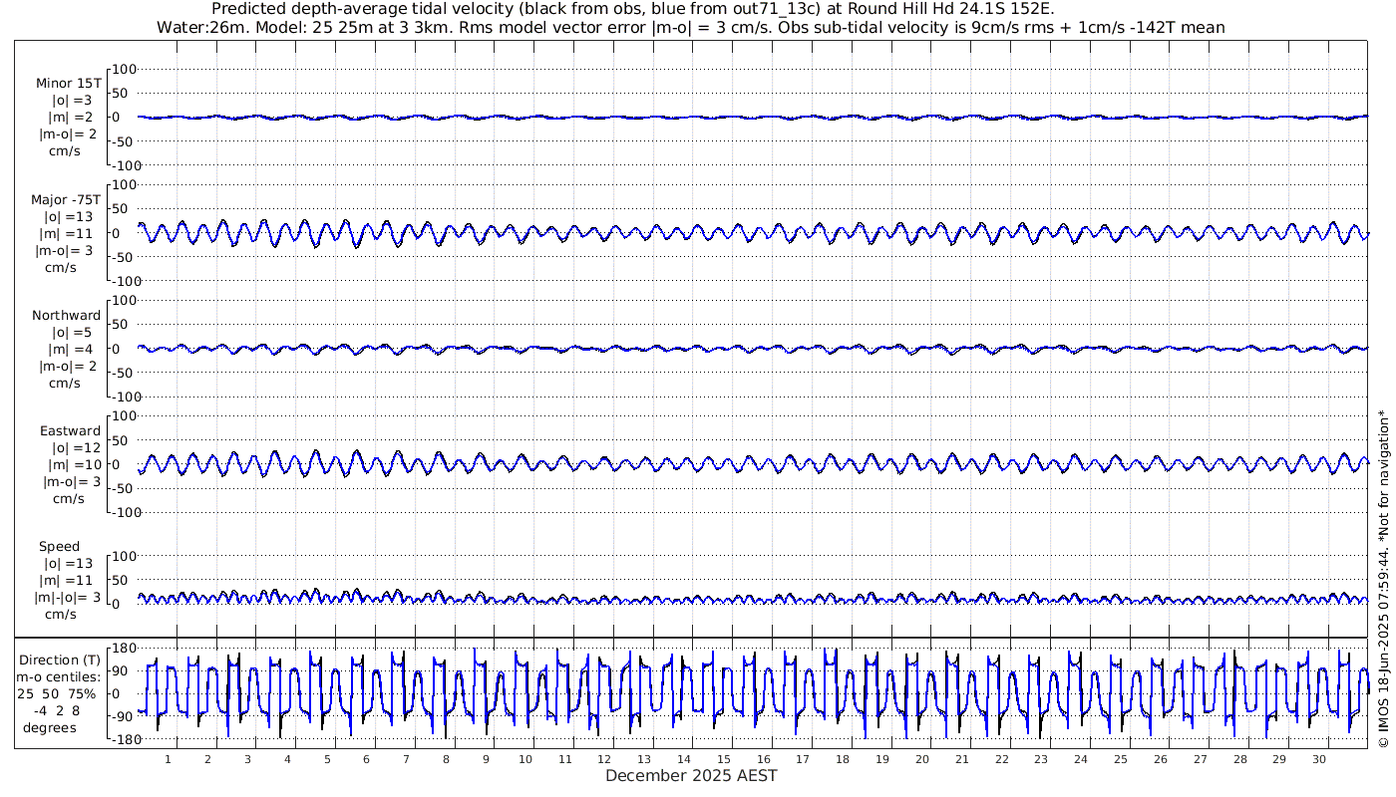Click the 'Speed' panel label
1396x797 pixels.
(60, 547)
